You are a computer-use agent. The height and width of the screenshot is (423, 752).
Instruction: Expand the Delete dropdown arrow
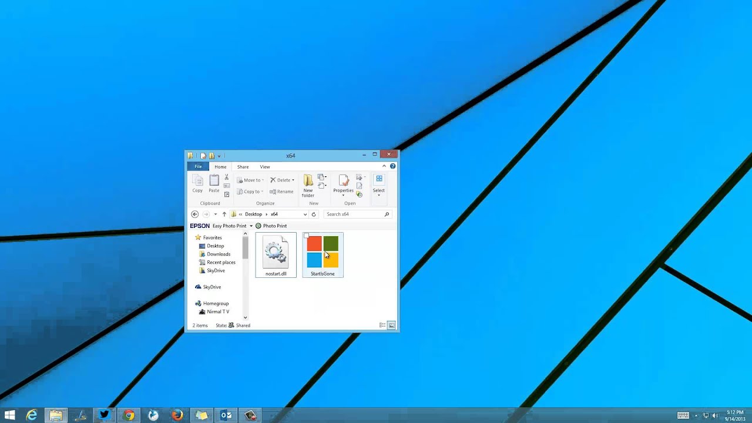[x=293, y=180]
